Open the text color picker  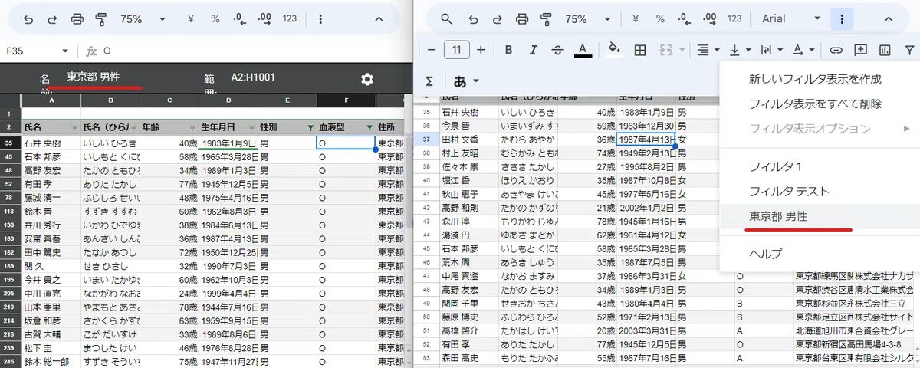[x=583, y=50]
